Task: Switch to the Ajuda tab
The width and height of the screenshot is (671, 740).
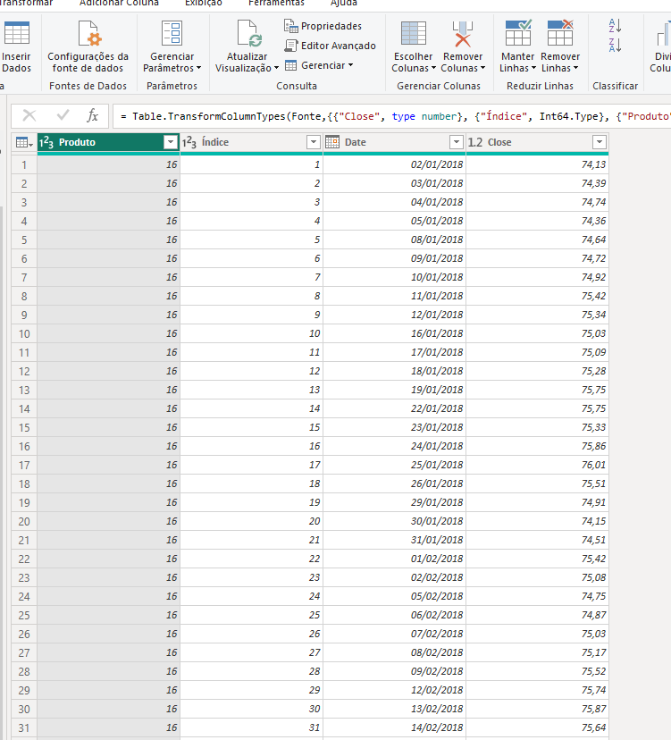Action: pos(343,3)
